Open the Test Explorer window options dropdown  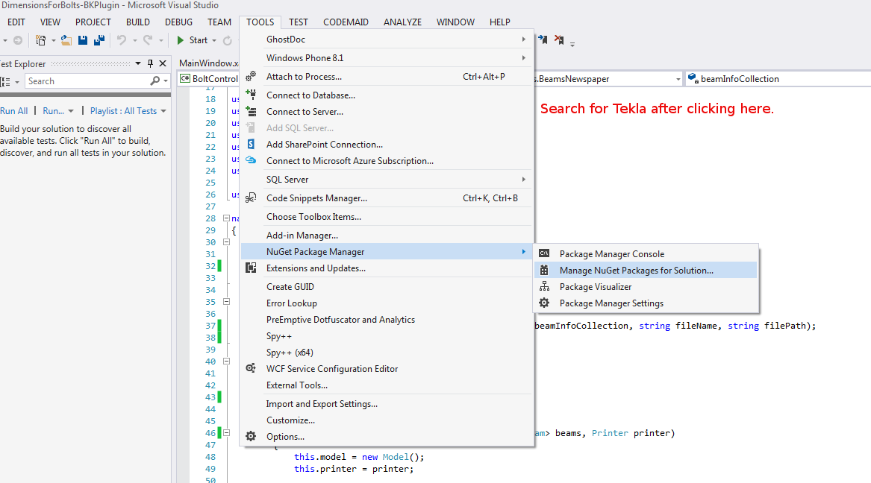(138, 64)
